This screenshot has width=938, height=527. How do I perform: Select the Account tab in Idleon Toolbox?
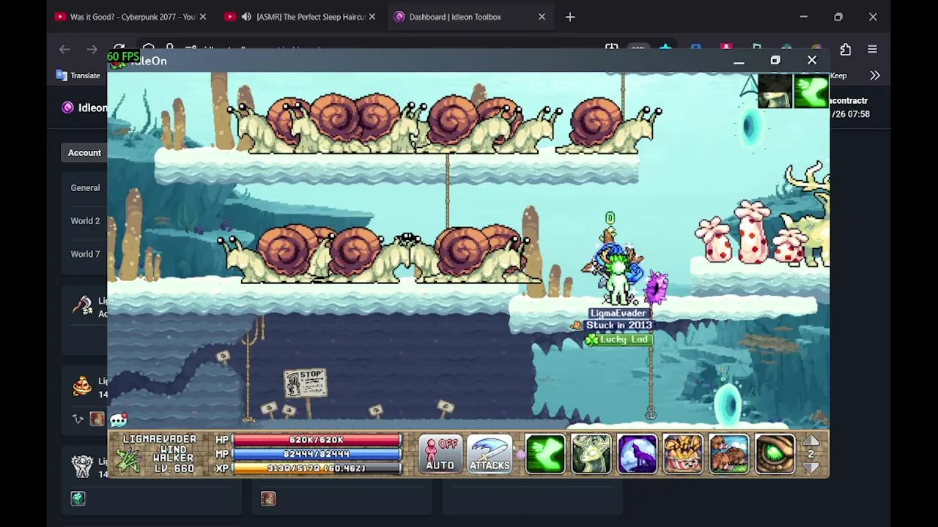click(84, 153)
